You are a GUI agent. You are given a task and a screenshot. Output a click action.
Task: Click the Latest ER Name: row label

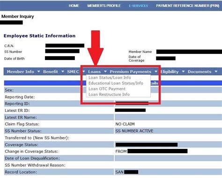[21, 118]
